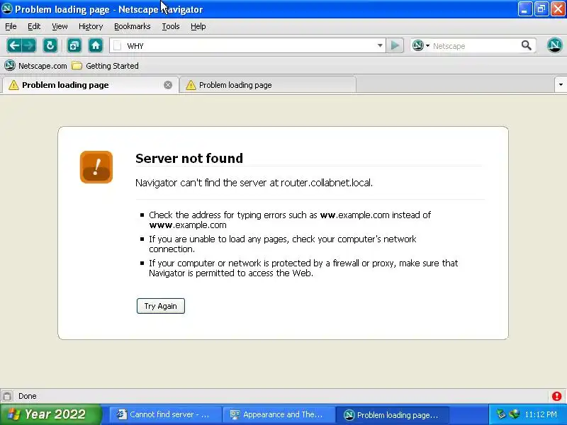Open the Getting Started bookmarks folder

coord(105,66)
